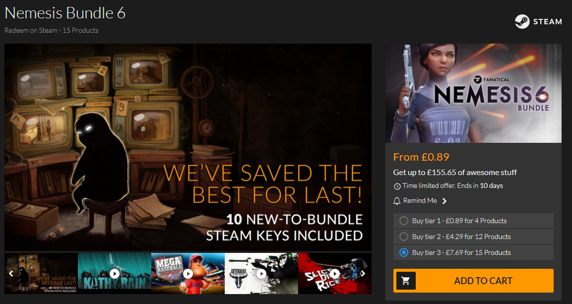Show next carousel thumbnails with right arrow

point(363,273)
